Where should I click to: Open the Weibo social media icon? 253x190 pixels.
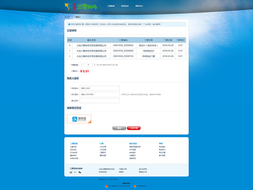pyautogui.click(x=71, y=172)
